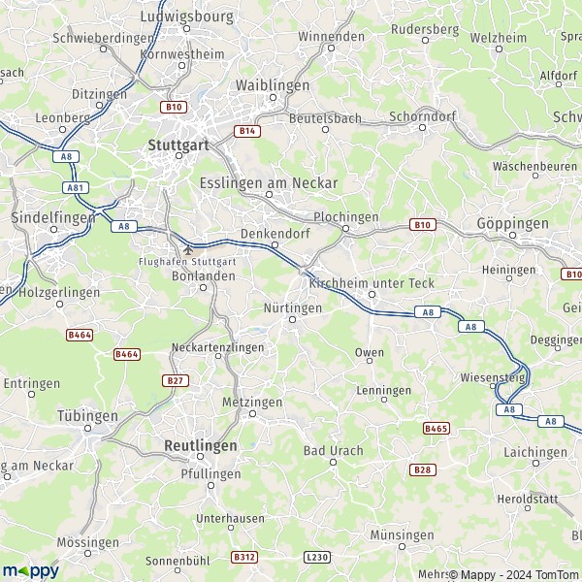Image resolution: width=582 pixels, height=582 pixels.
Task: Select the B465 road badge
Action: 436,429
